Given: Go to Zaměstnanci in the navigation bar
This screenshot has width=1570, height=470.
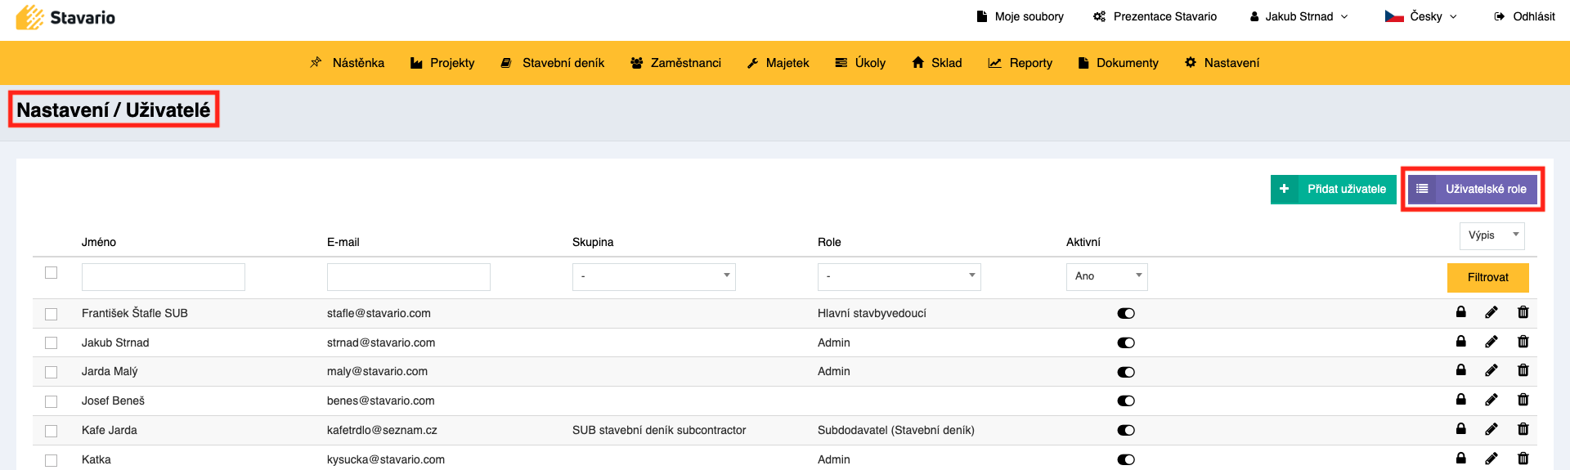Looking at the screenshot, I should 676,63.
